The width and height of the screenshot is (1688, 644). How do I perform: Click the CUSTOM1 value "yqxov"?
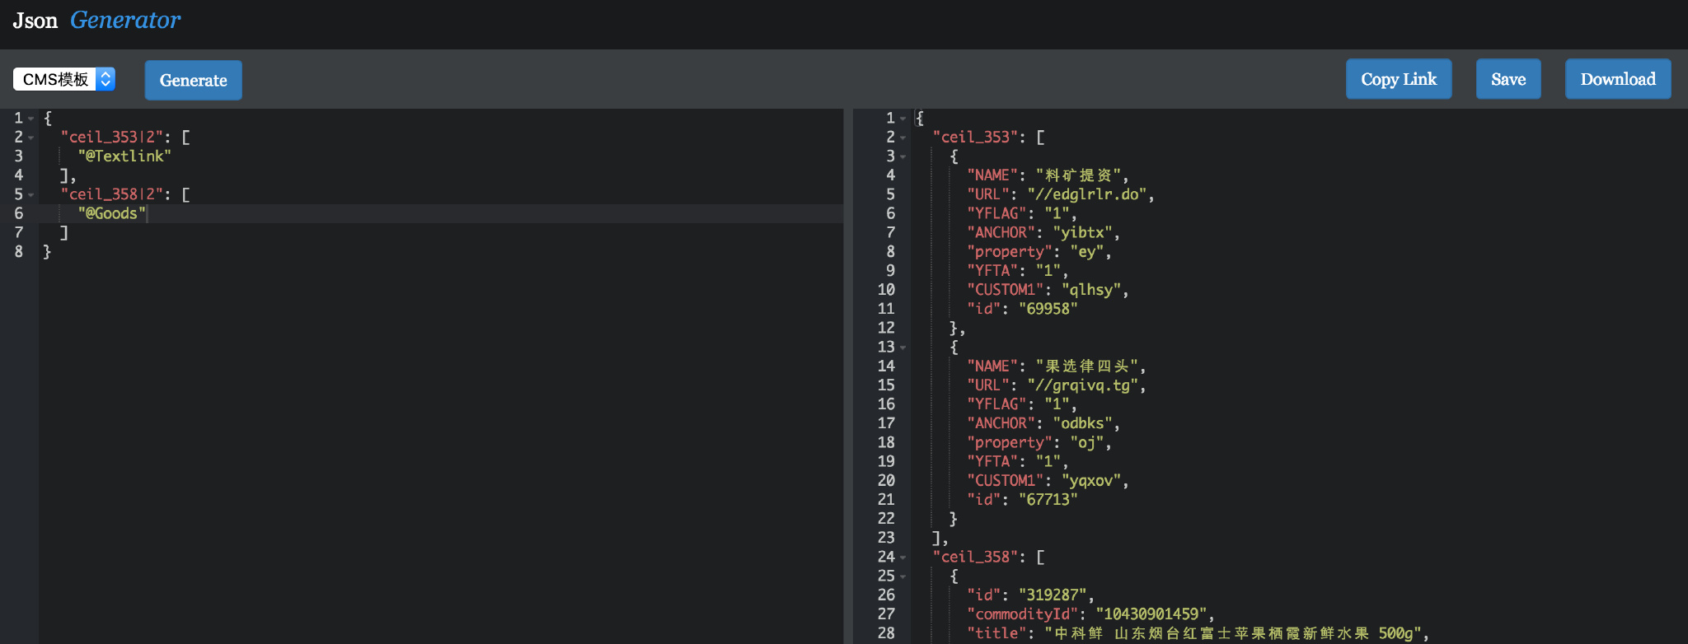(x=1091, y=480)
